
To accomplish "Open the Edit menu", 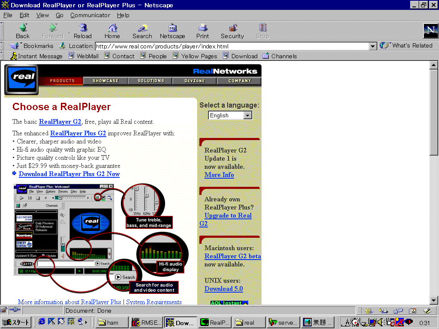I will (x=24, y=15).
